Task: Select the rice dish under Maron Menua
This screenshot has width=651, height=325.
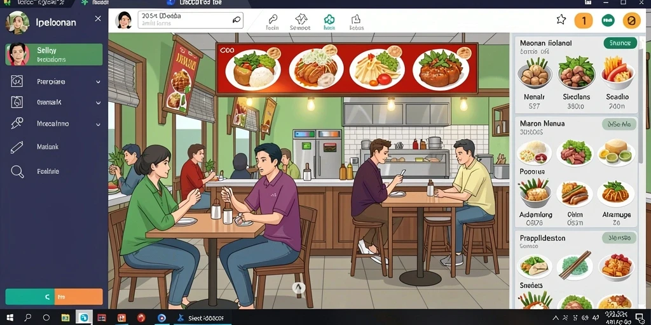Action: (534, 152)
